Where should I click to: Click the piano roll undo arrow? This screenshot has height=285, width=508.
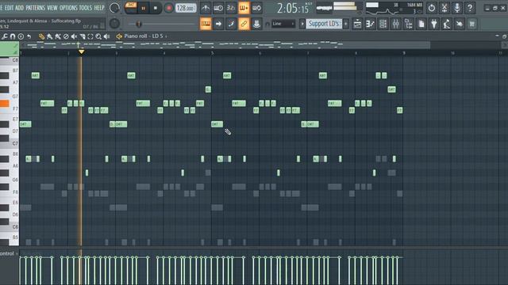coord(29,36)
